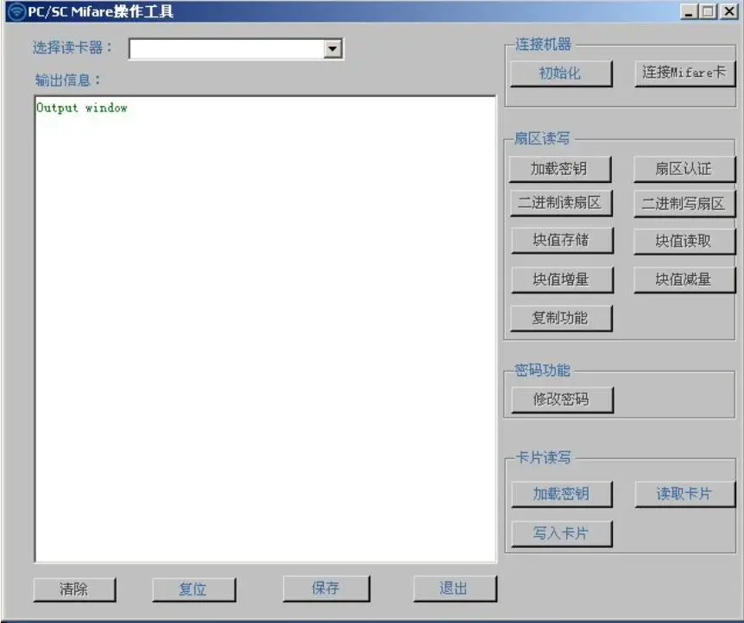Maximize the Mifare tool window

[709, 12]
